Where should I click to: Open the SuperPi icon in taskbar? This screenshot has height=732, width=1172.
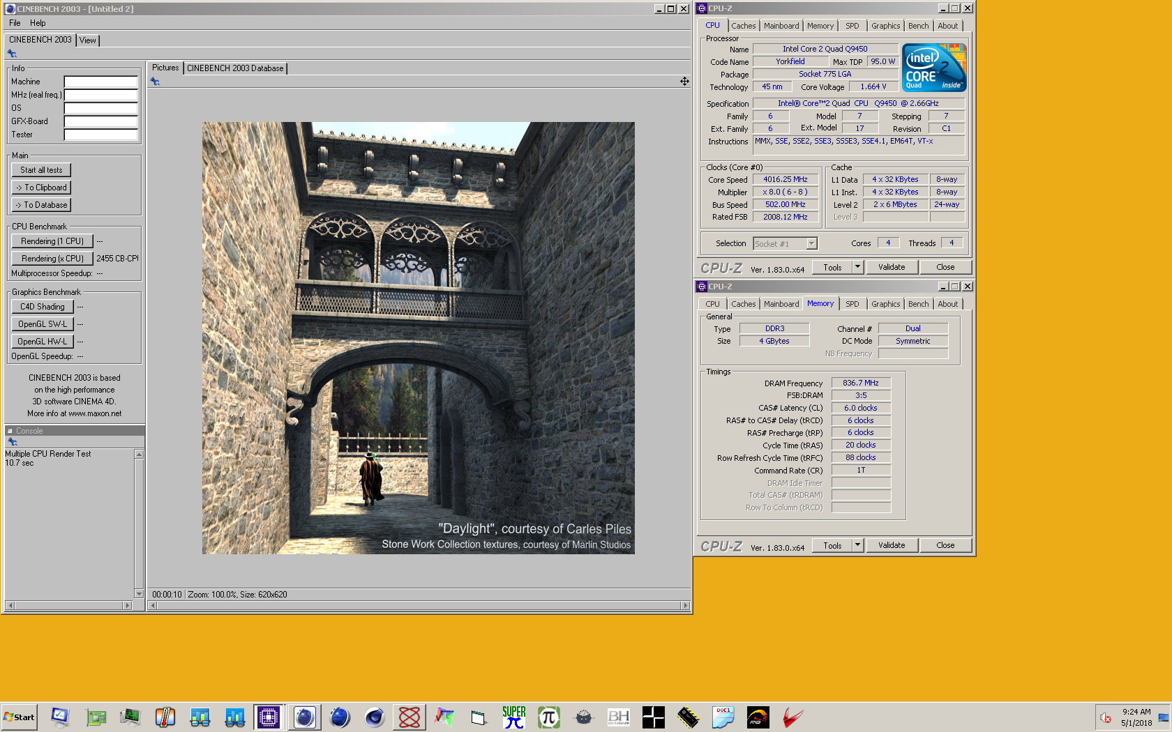[x=514, y=717]
